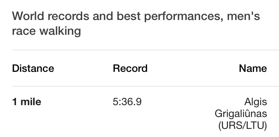Tap the word performances in the title
The image size is (279, 137).
click(x=183, y=17)
